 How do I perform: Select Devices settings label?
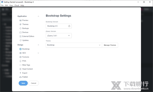[25, 32]
